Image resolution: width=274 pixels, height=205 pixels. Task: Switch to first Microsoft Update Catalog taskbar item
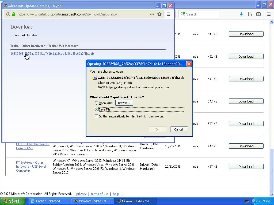(x=92, y=201)
